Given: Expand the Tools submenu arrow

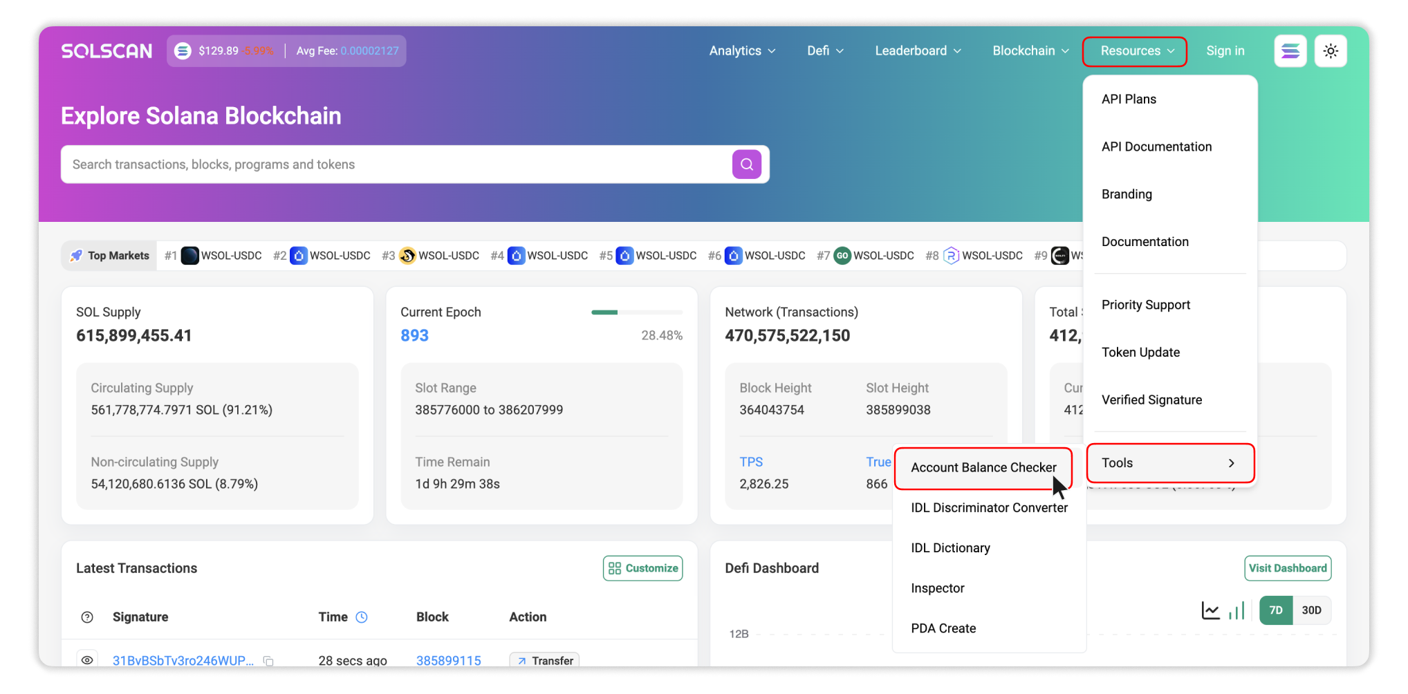Looking at the screenshot, I should point(1231,463).
